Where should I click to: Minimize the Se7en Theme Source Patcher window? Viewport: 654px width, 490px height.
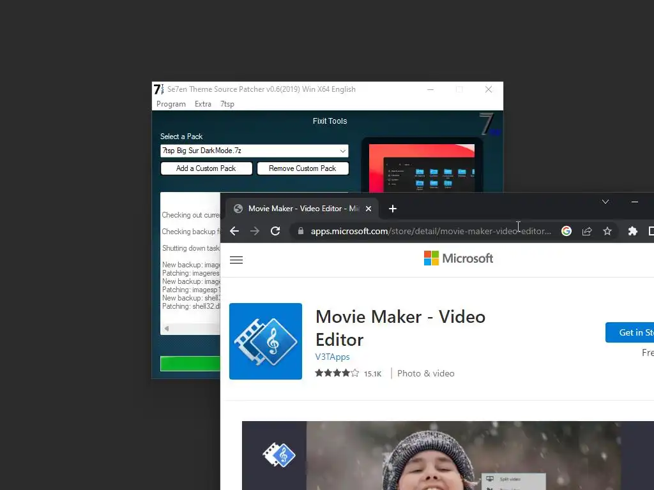430,89
